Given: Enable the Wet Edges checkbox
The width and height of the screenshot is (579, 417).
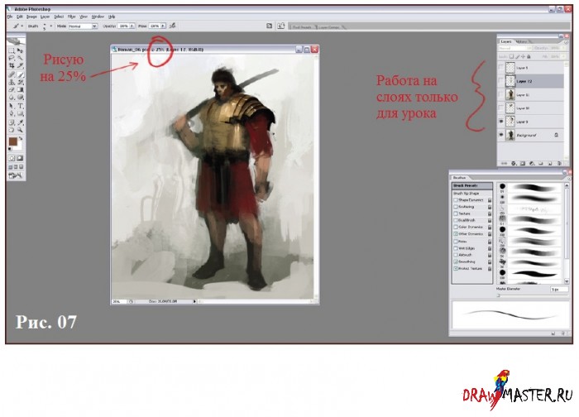Looking at the screenshot, I should [456, 248].
